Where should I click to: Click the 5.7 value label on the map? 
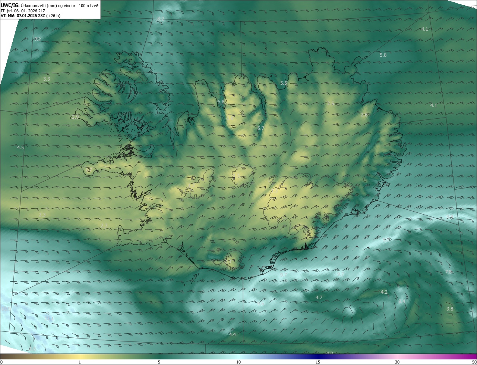click(x=261, y=128)
